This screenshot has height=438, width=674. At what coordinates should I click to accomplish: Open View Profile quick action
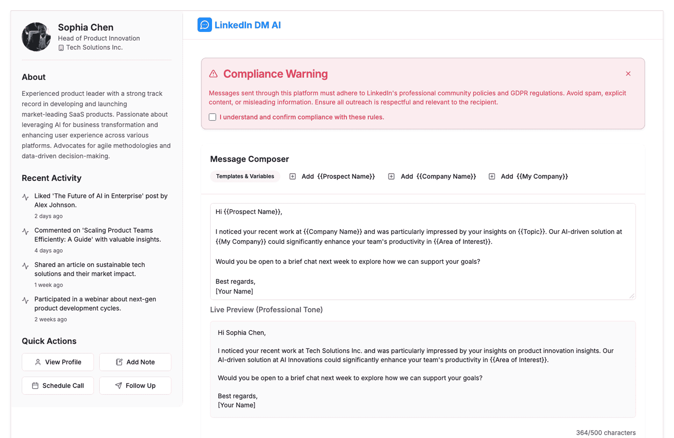[x=58, y=362]
